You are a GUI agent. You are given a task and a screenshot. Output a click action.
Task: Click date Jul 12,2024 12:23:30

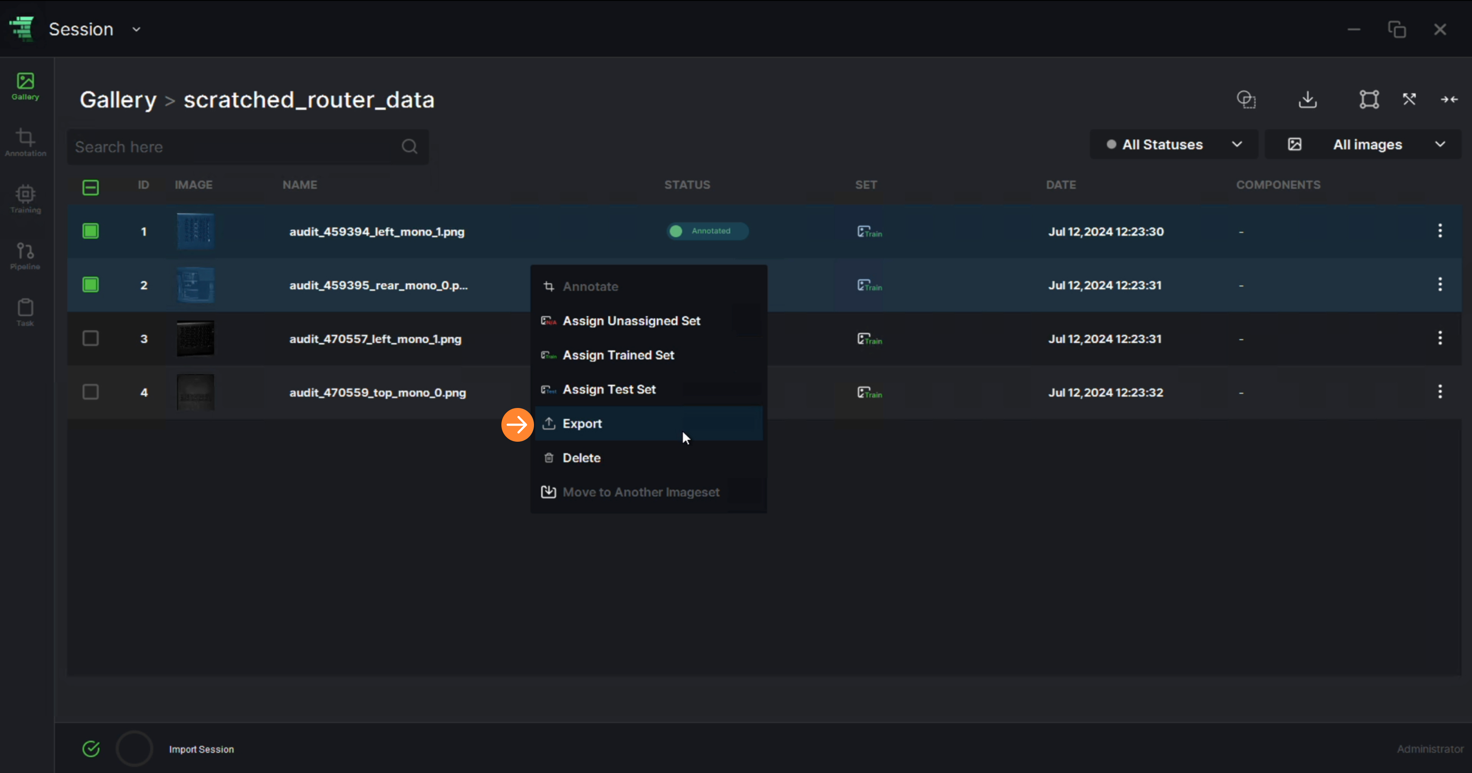1106,232
